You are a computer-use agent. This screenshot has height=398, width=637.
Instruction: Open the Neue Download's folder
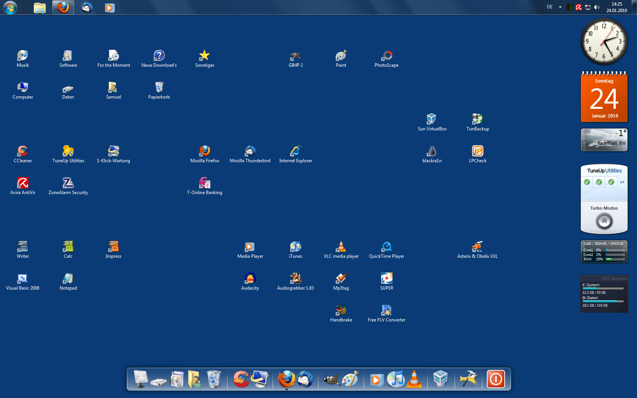[159, 59]
